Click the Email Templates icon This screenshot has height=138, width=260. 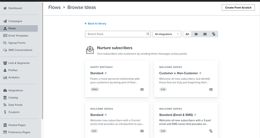pyautogui.click(x=5, y=36)
